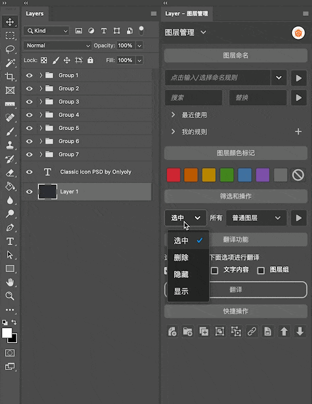312x404 pixels.
Task: Choose 选中 in the open dropdown list
Action: (188, 240)
